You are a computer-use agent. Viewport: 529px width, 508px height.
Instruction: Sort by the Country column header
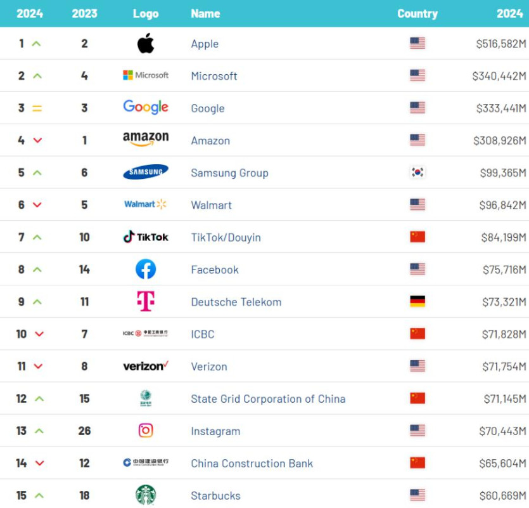pyautogui.click(x=417, y=13)
